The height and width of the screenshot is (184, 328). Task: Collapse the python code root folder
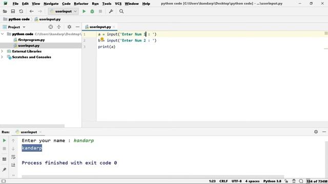click(x=2, y=34)
